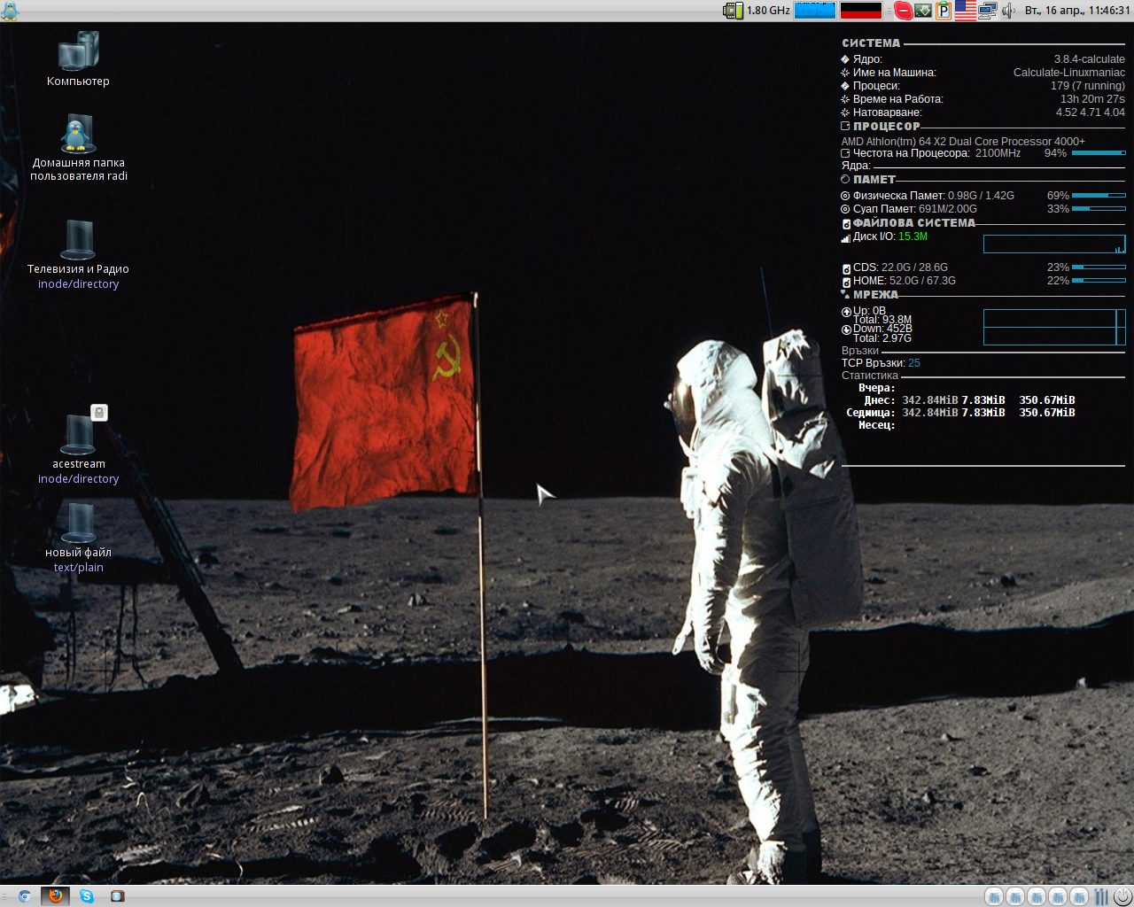The height and width of the screenshot is (907, 1134).
Task: Click the 'Телевизия и Радио' label
Action: [x=79, y=269]
